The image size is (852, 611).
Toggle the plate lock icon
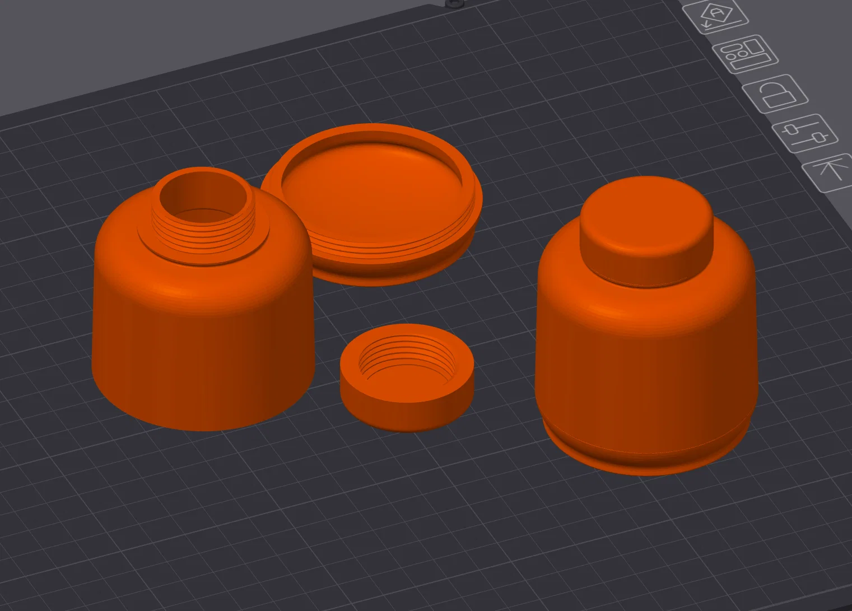776,93
